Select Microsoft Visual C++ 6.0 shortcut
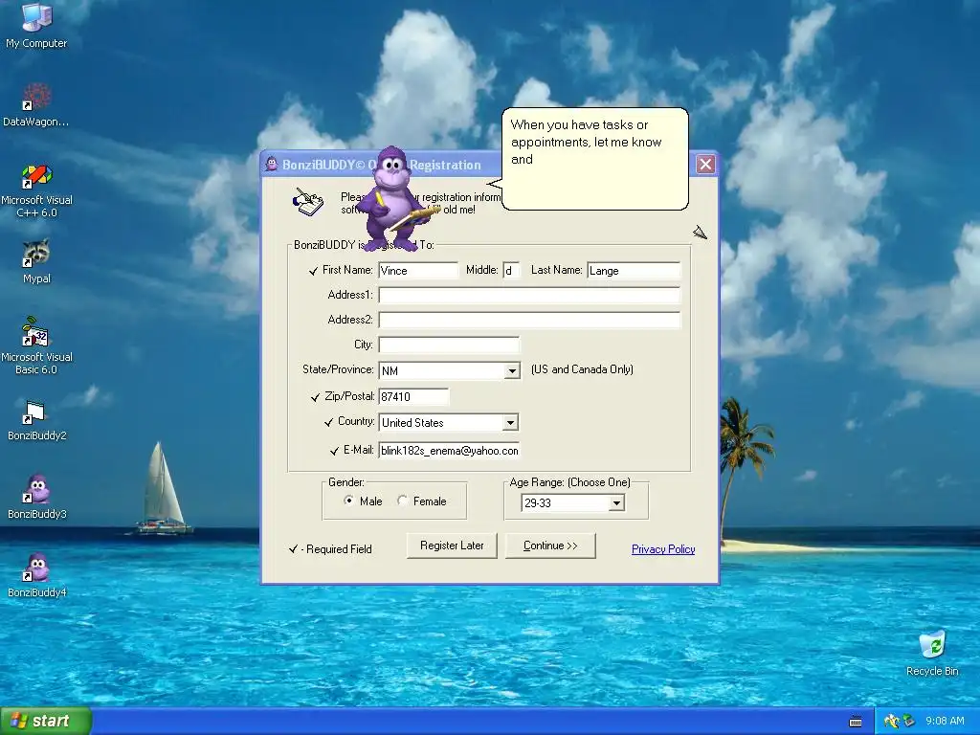Viewport: 980px width, 735px height. coord(36,190)
